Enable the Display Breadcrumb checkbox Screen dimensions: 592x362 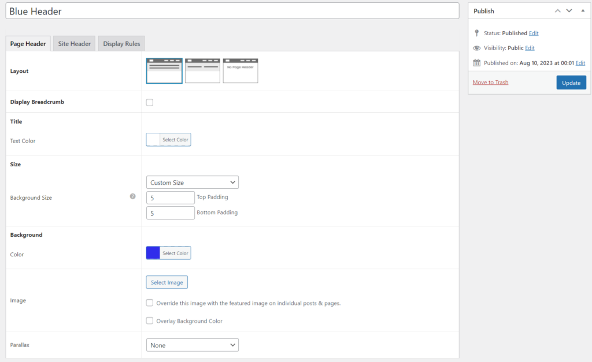(149, 102)
